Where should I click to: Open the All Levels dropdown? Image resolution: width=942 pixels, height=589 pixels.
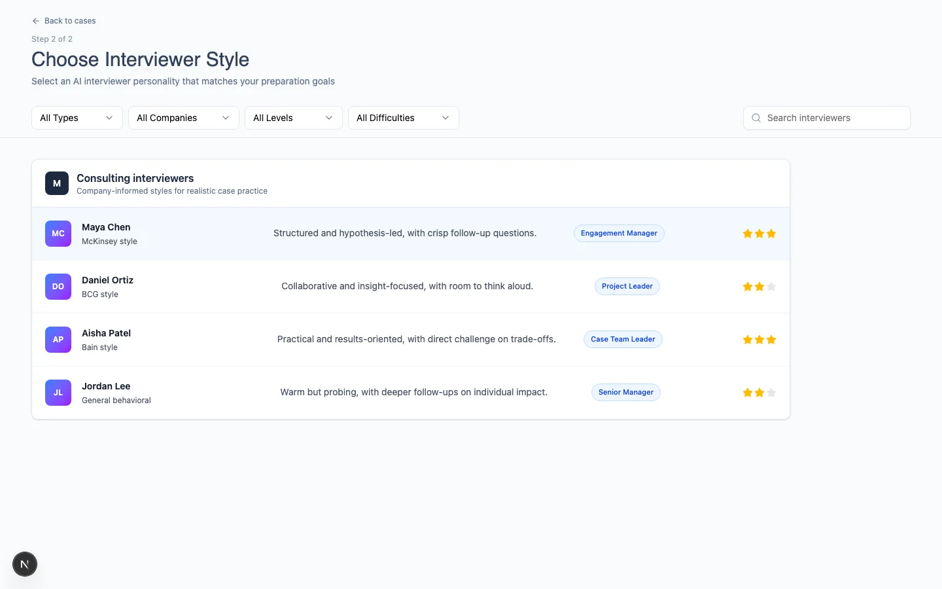tap(294, 118)
